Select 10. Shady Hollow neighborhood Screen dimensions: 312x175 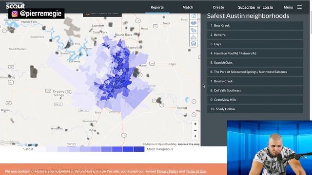[255, 109]
